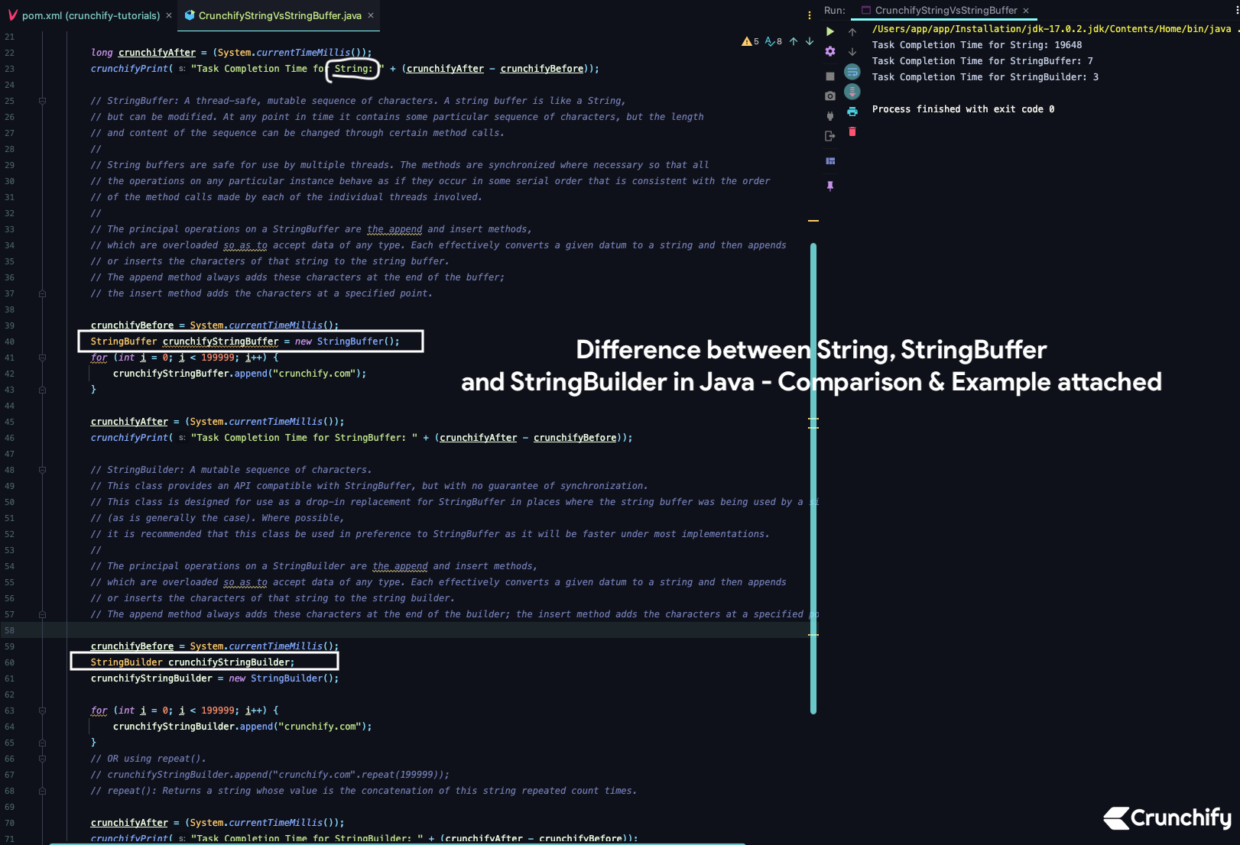1240x845 pixels.
Task: Click the green Rerun button in Run panel
Action: (x=830, y=31)
